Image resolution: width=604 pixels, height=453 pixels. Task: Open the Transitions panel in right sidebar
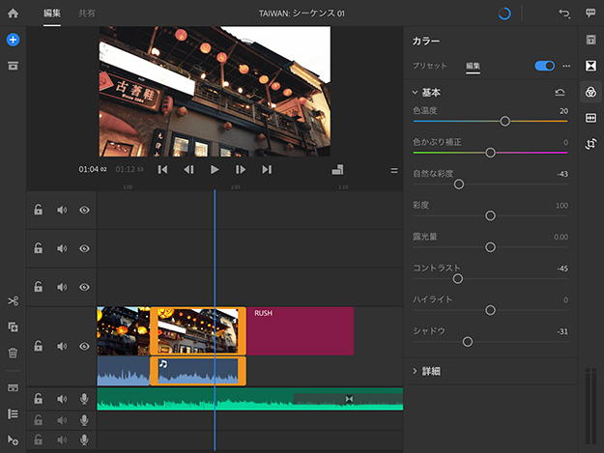(590, 66)
